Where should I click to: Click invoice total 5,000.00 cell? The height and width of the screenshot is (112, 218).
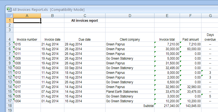[x=167, y=59]
